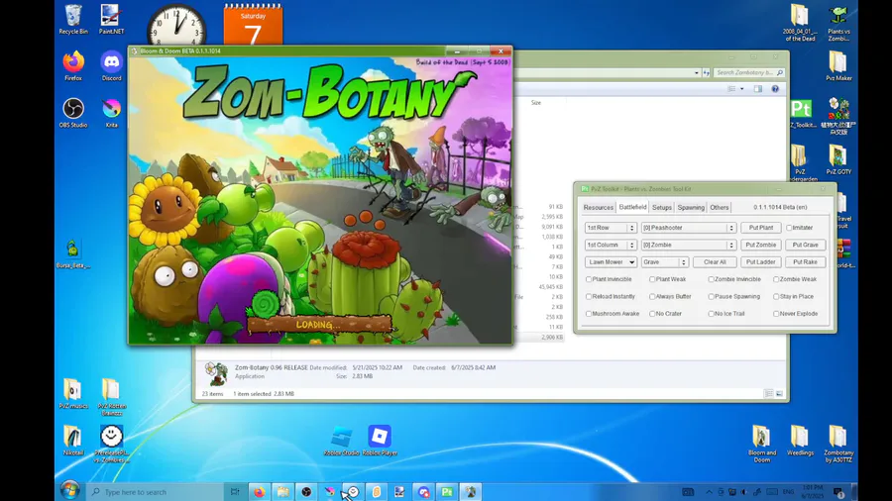The width and height of the screenshot is (892, 501).
Task: Enable Plant Invincible checkbox
Action: 589,279
